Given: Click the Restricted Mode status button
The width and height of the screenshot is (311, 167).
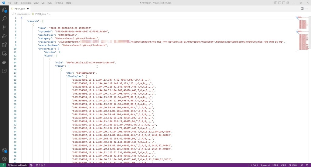Looking at the screenshot, I should [18, 165].
